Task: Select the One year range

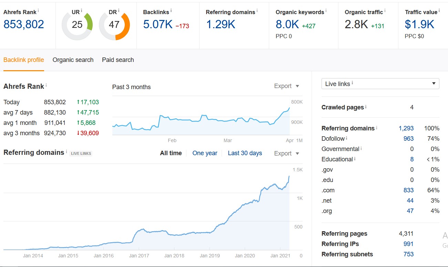Action: [x=205, y=153]
